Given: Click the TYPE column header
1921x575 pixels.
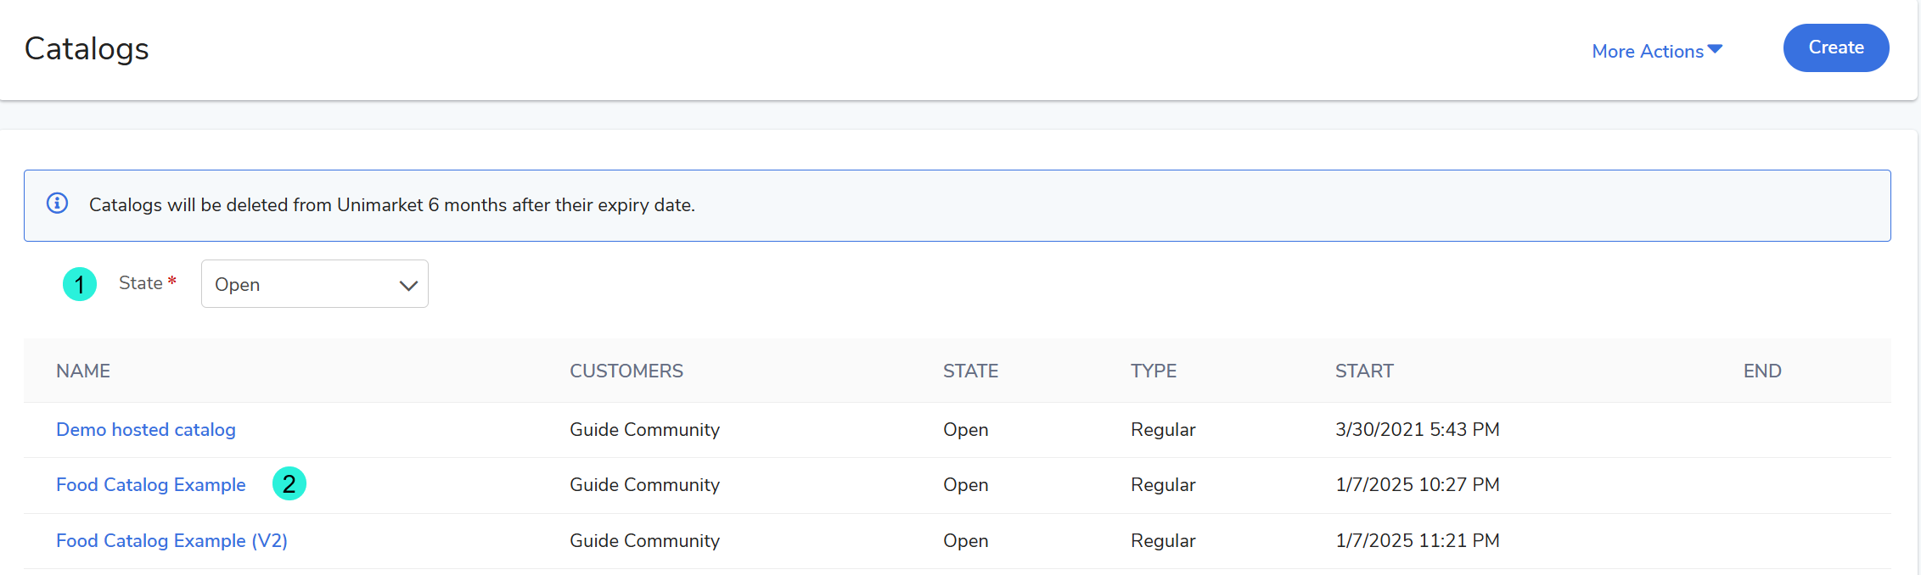Looking at the screenshot, I should (x=1153, y=371).
